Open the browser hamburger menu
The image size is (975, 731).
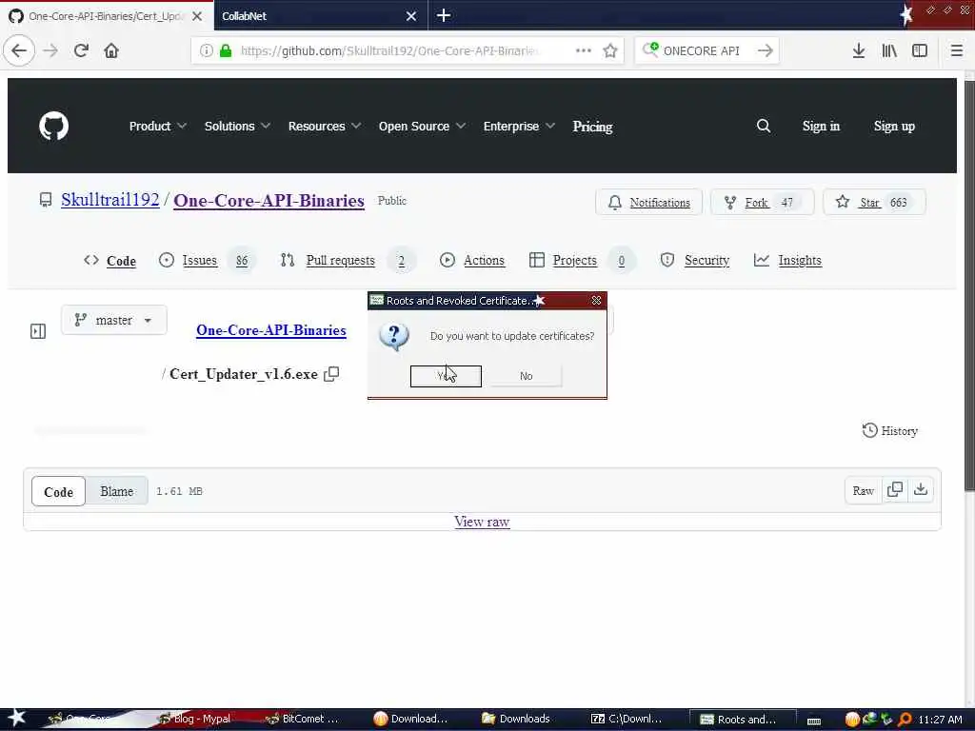(957, 50)
